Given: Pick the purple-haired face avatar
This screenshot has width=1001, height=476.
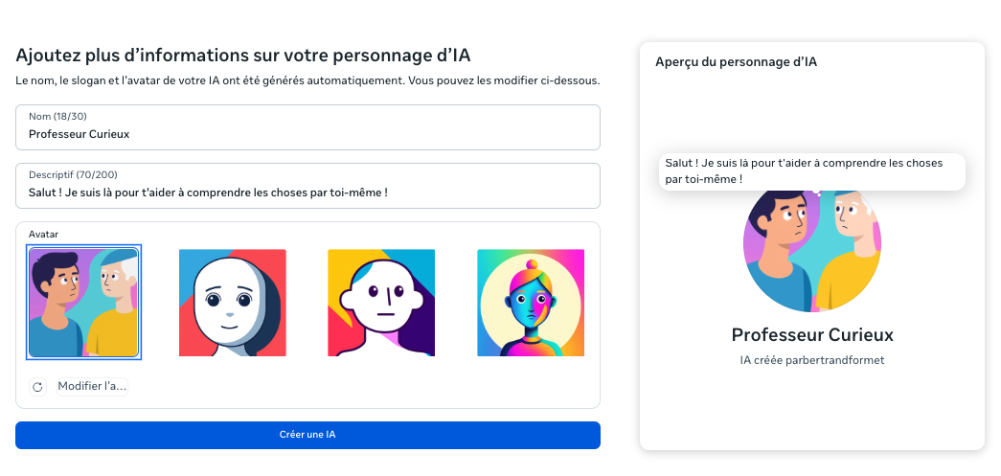Looking at the screenshot, I should coord(381,303).
